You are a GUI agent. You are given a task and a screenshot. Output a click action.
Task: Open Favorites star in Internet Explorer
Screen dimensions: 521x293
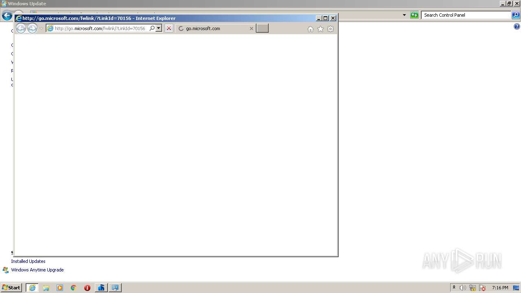click(320, 29)
